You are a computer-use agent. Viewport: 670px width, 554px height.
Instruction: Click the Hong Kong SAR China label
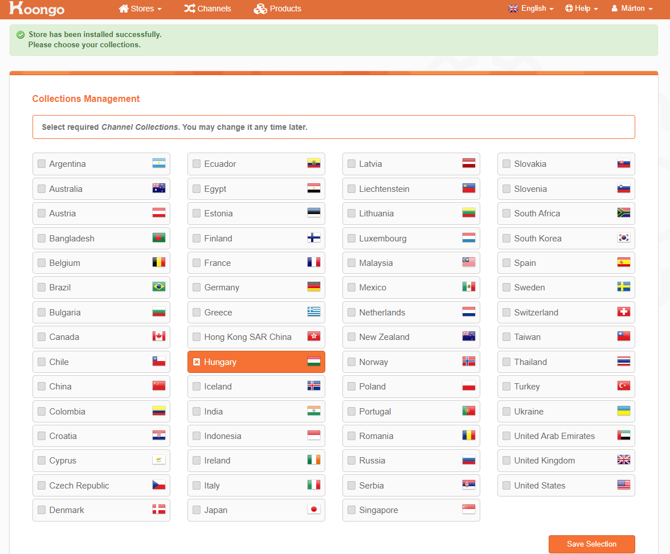[x=248, y=337]
